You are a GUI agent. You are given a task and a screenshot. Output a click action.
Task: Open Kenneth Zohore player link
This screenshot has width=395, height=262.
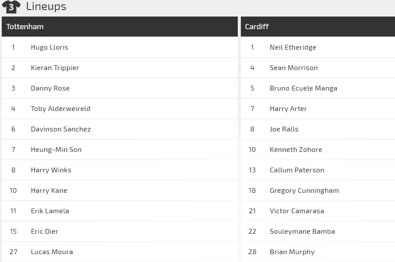point(296,150)
